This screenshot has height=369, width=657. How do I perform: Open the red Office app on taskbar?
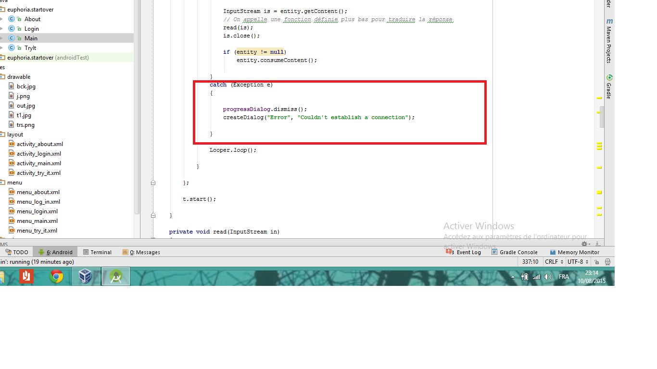point(26,276)
